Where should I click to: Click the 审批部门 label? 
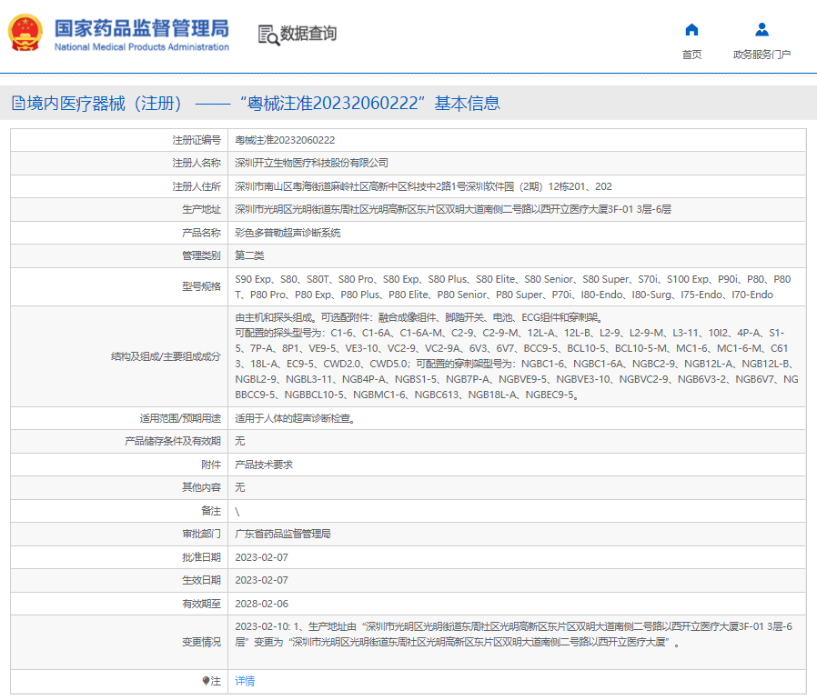(x=201, y=534)
